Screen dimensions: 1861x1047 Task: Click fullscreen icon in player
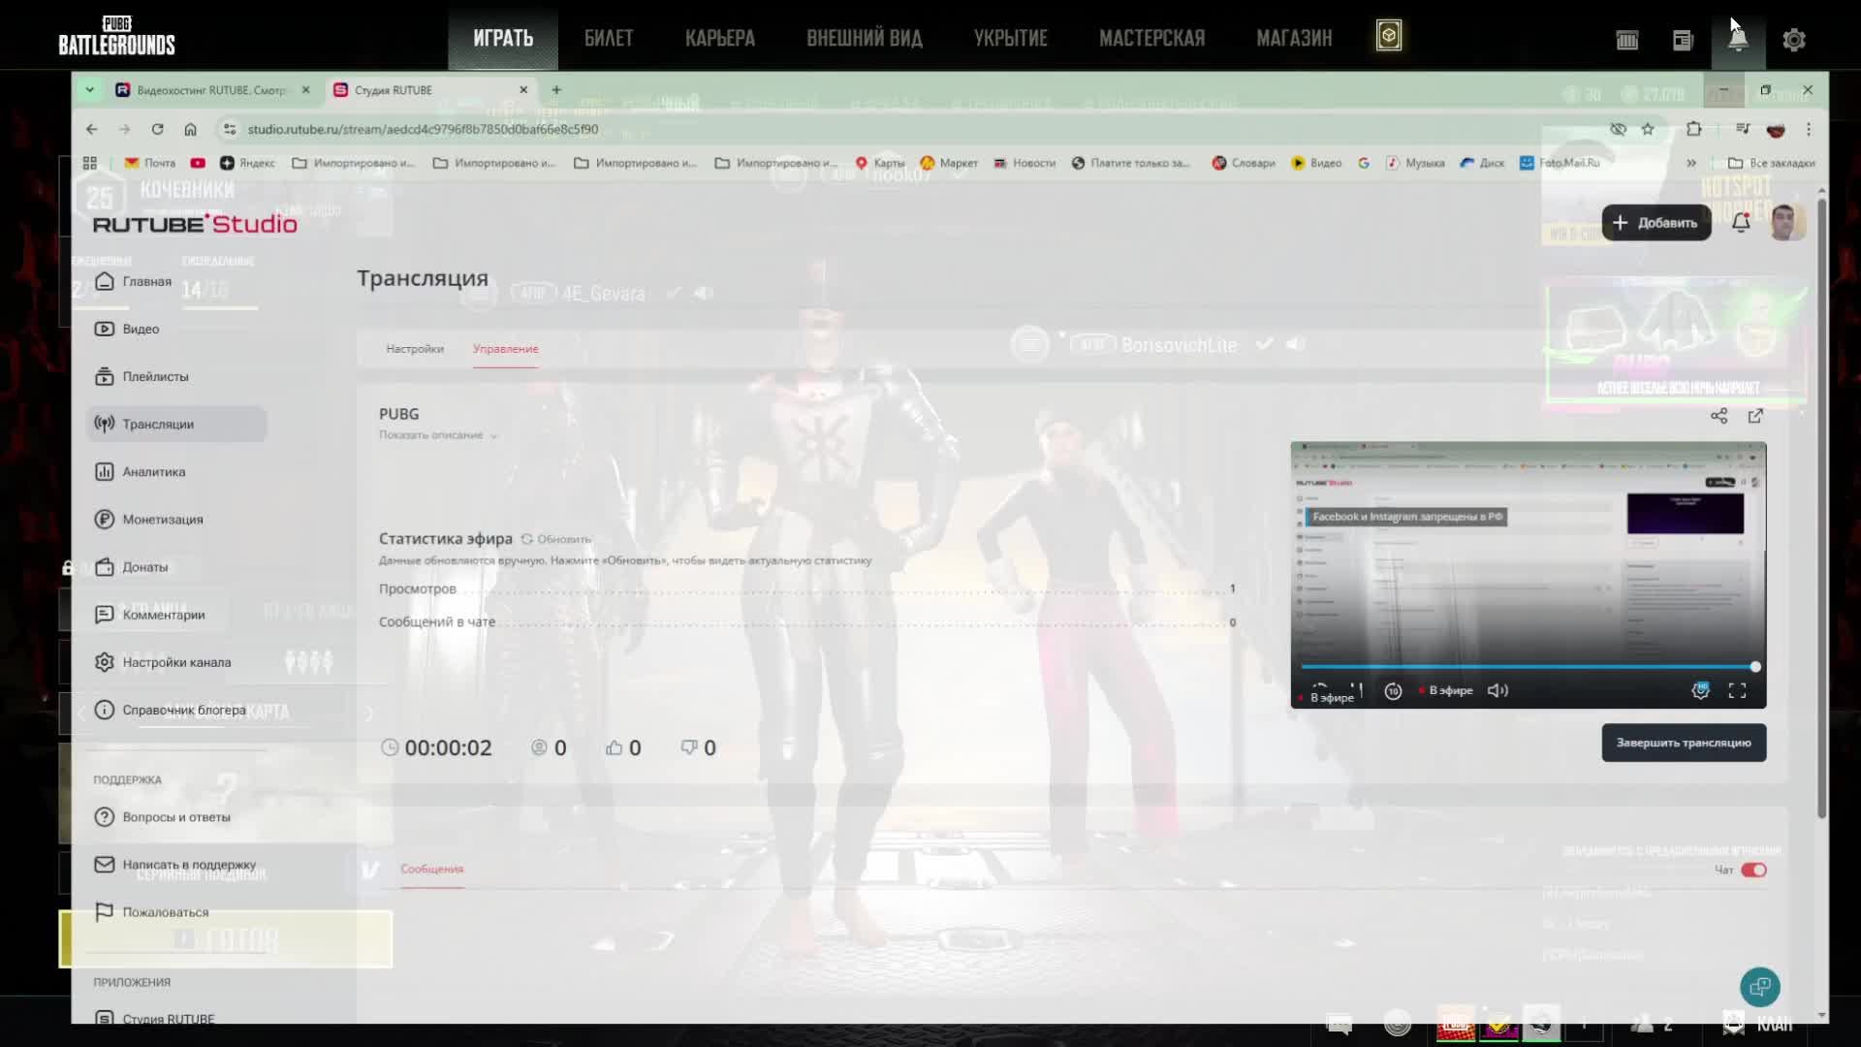1737,690
